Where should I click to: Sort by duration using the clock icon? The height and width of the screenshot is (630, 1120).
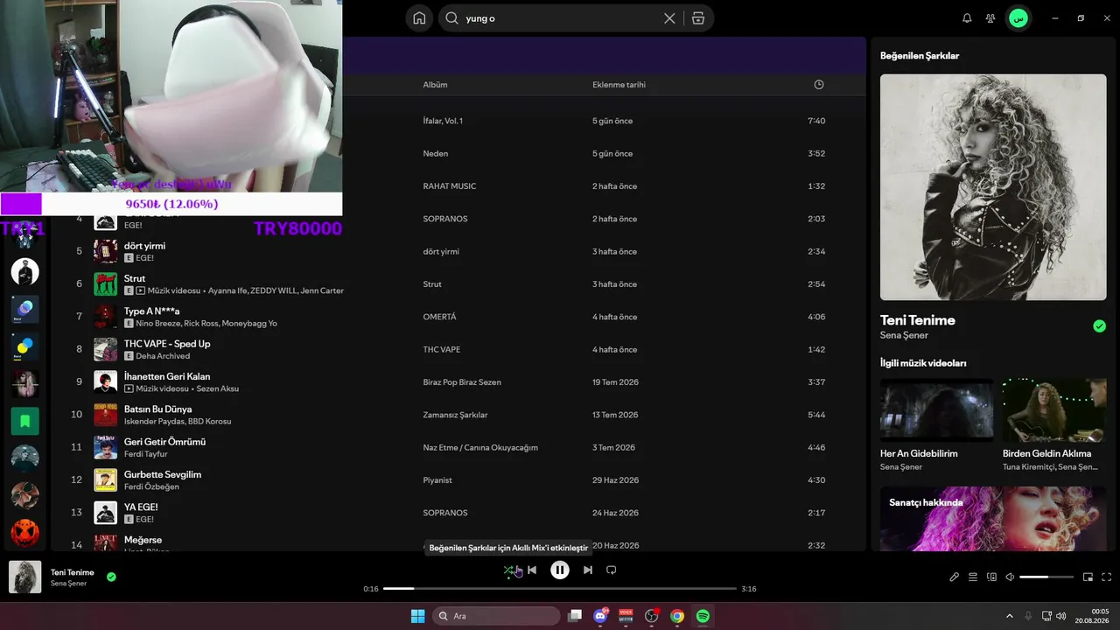click(x=819, y=85)
